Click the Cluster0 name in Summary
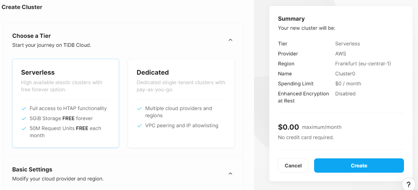The width and height of the screenshot is (418, 190). pos(345,74)
